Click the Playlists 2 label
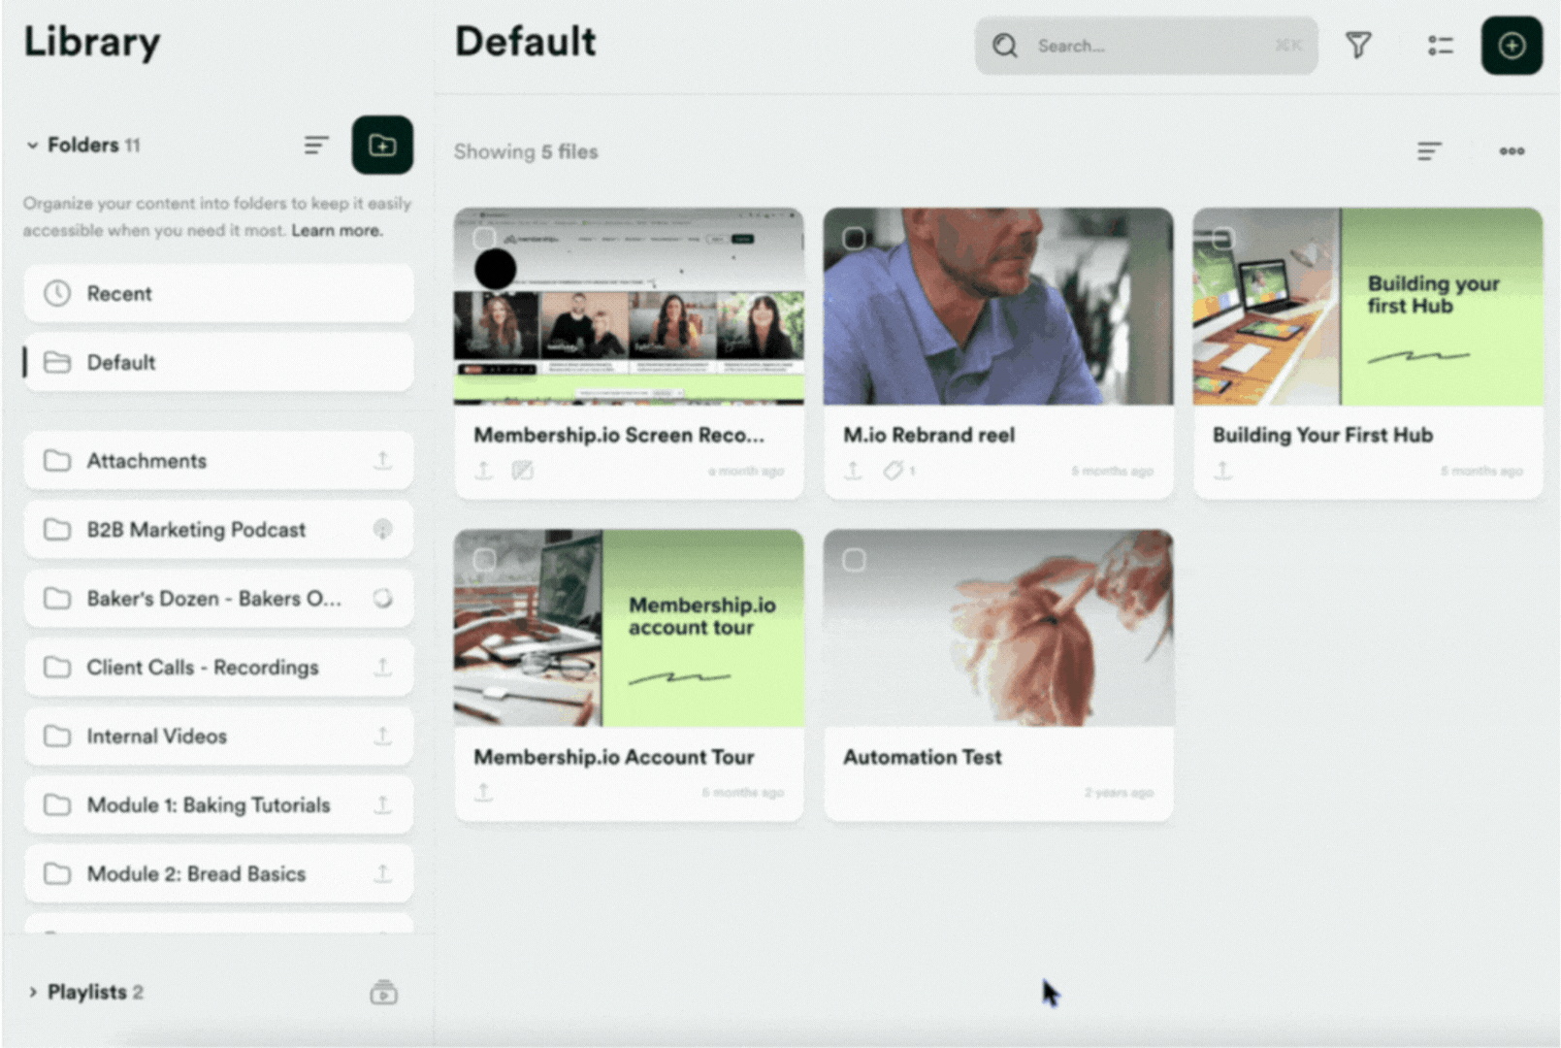Viewport: 1561px width, 1048px height. [95, 992]
